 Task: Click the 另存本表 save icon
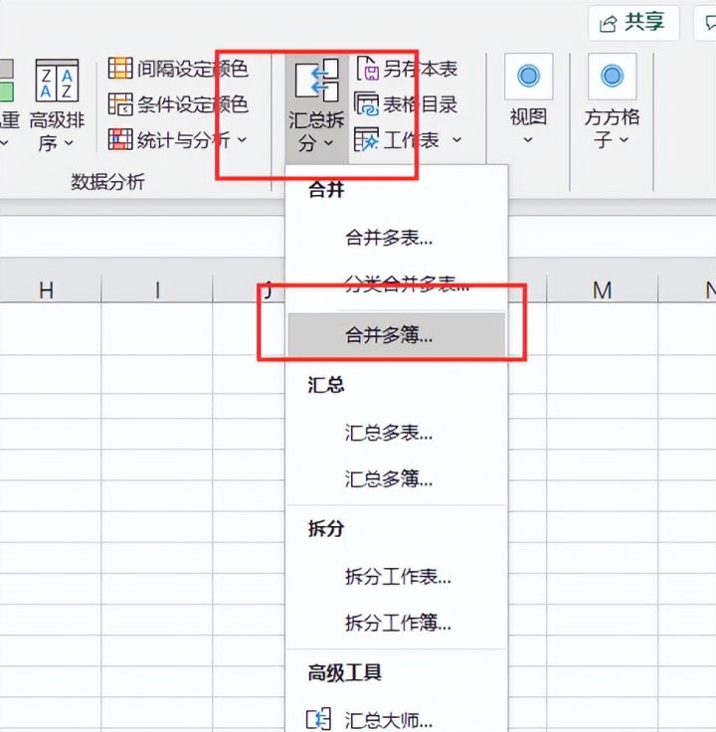[x=368, y=69]
